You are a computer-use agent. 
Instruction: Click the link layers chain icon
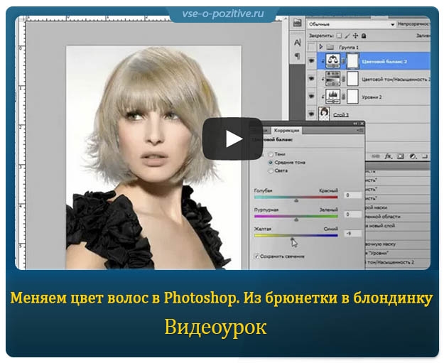[376, 156]
